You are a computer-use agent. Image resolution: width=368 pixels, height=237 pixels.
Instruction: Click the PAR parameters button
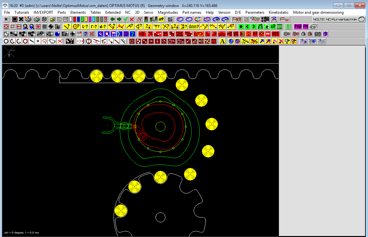tap(298, 27)
